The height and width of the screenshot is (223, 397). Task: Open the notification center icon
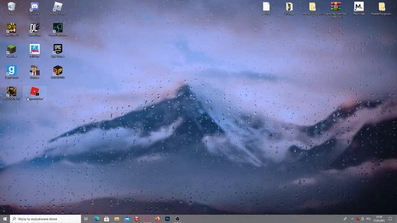390,219
